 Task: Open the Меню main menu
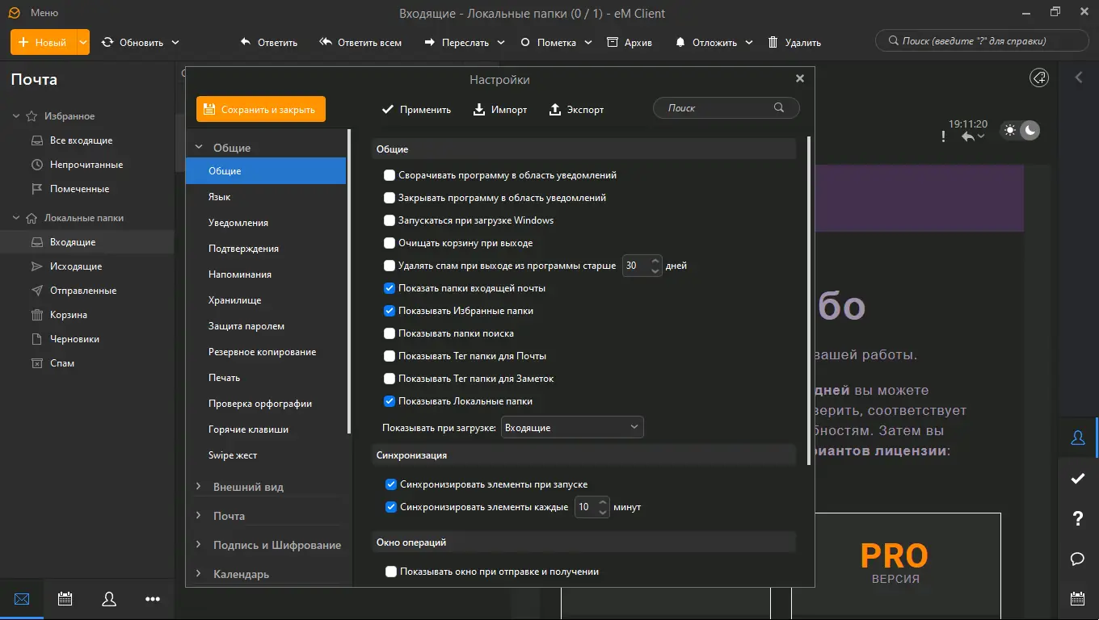(x=44, y=13)
